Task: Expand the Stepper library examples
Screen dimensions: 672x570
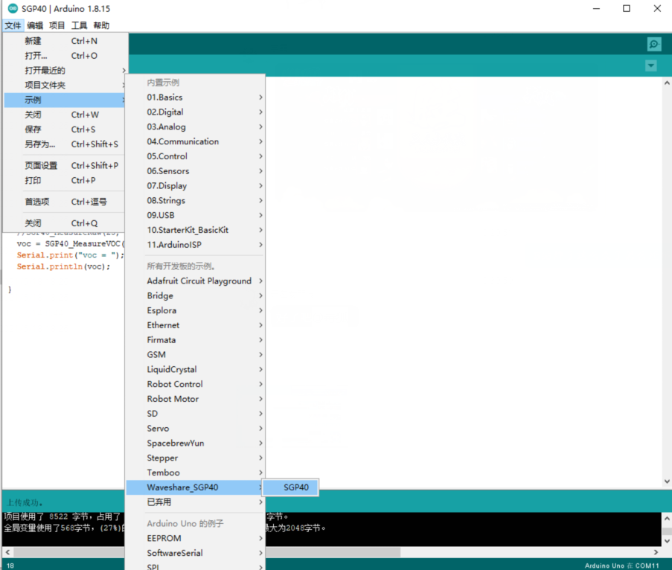Action: (x=196, y=458)
